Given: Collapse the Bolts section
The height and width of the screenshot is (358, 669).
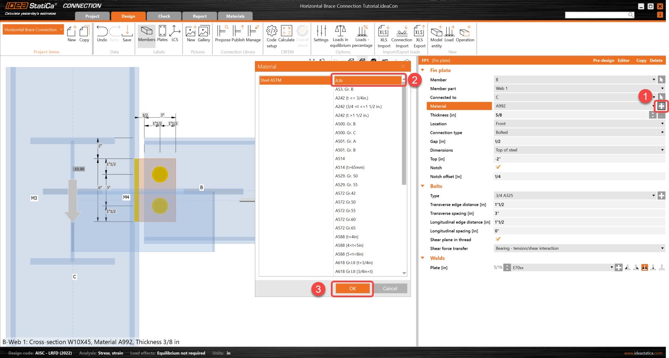Looking at the screenshot, I should tap(423, 186).
